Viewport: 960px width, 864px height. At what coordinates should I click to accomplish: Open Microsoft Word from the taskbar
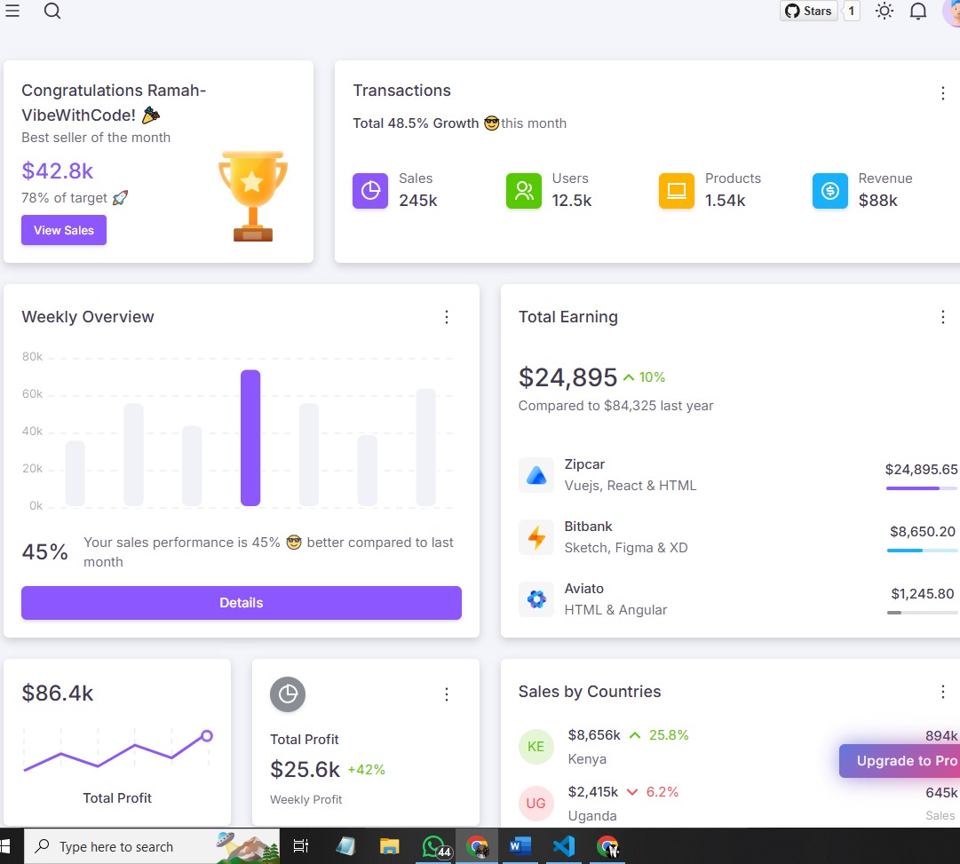click(x=520, y=846)
